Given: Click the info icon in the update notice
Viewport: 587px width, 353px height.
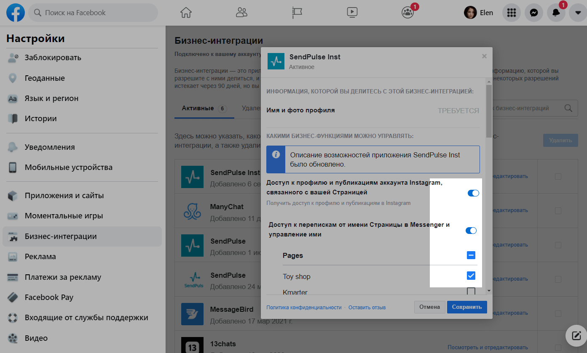Looking at the screenshot, I should coord(276,155).
